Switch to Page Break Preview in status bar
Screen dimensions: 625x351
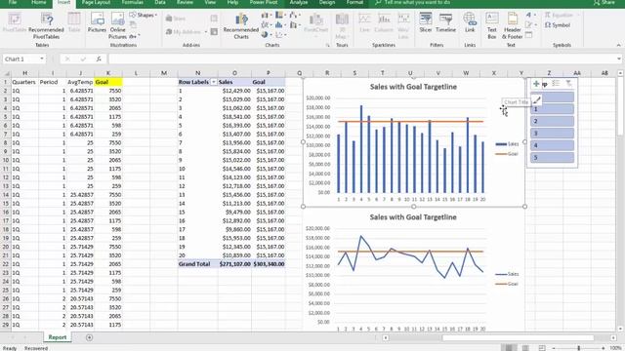coord(542,348)
